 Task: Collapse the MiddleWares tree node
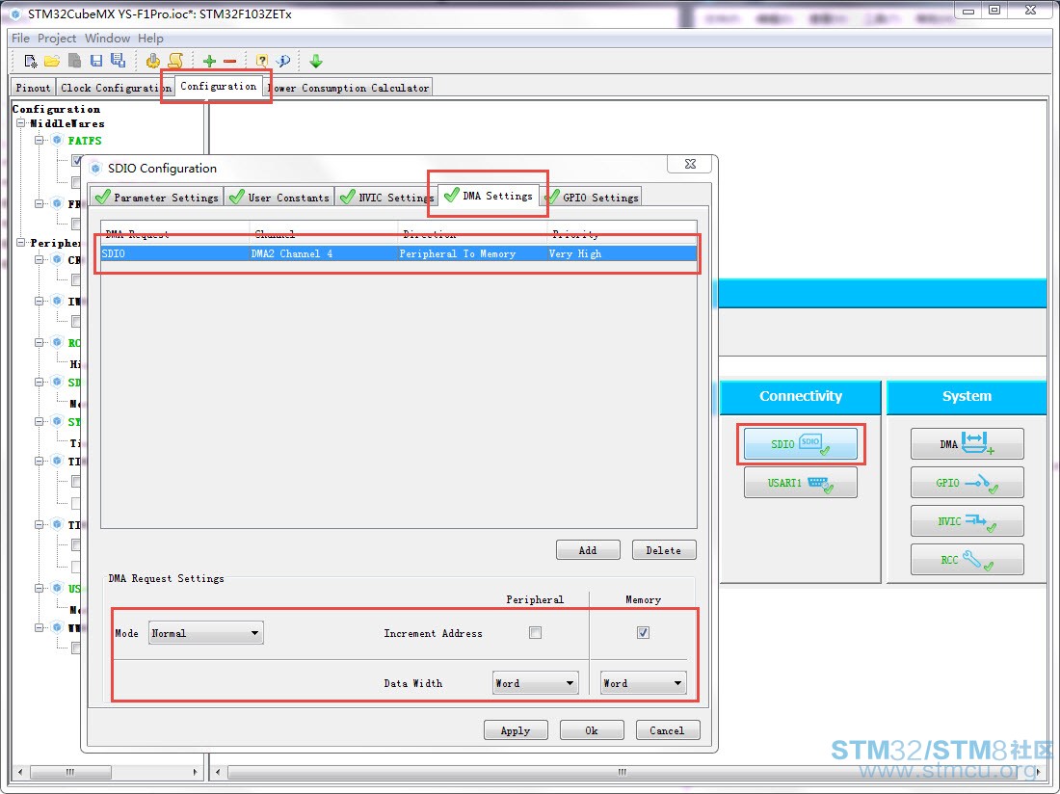(x=21, y=123)
